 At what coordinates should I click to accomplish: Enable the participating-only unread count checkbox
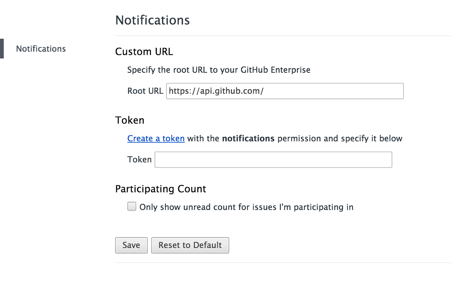pos(132,207)
